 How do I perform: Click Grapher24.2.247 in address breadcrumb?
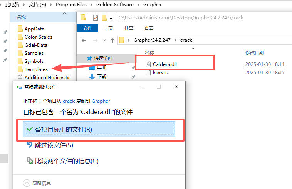pos(152,40)
